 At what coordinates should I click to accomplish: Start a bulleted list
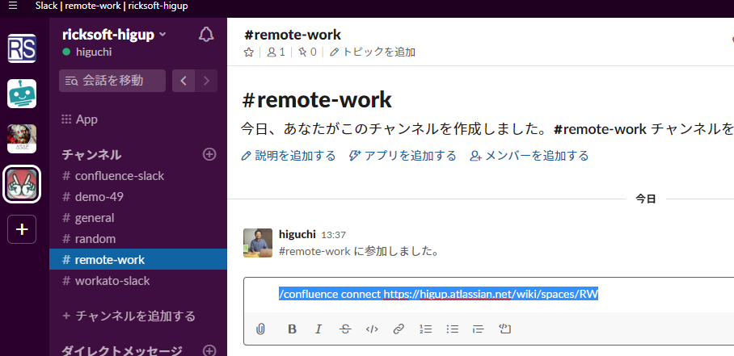(452, 329)
